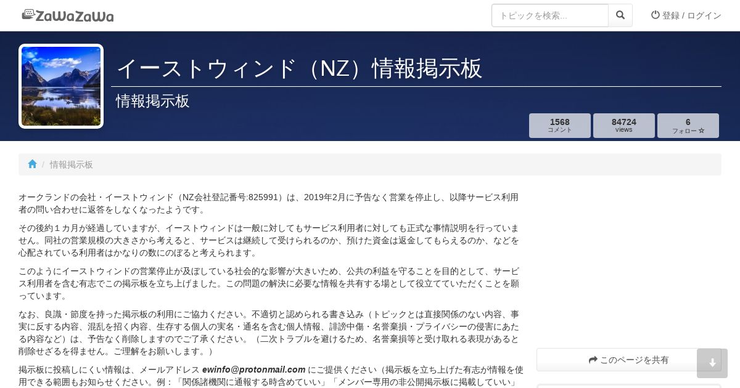Jump to bottom with the down-arrow button

click(x=712, y=363)
